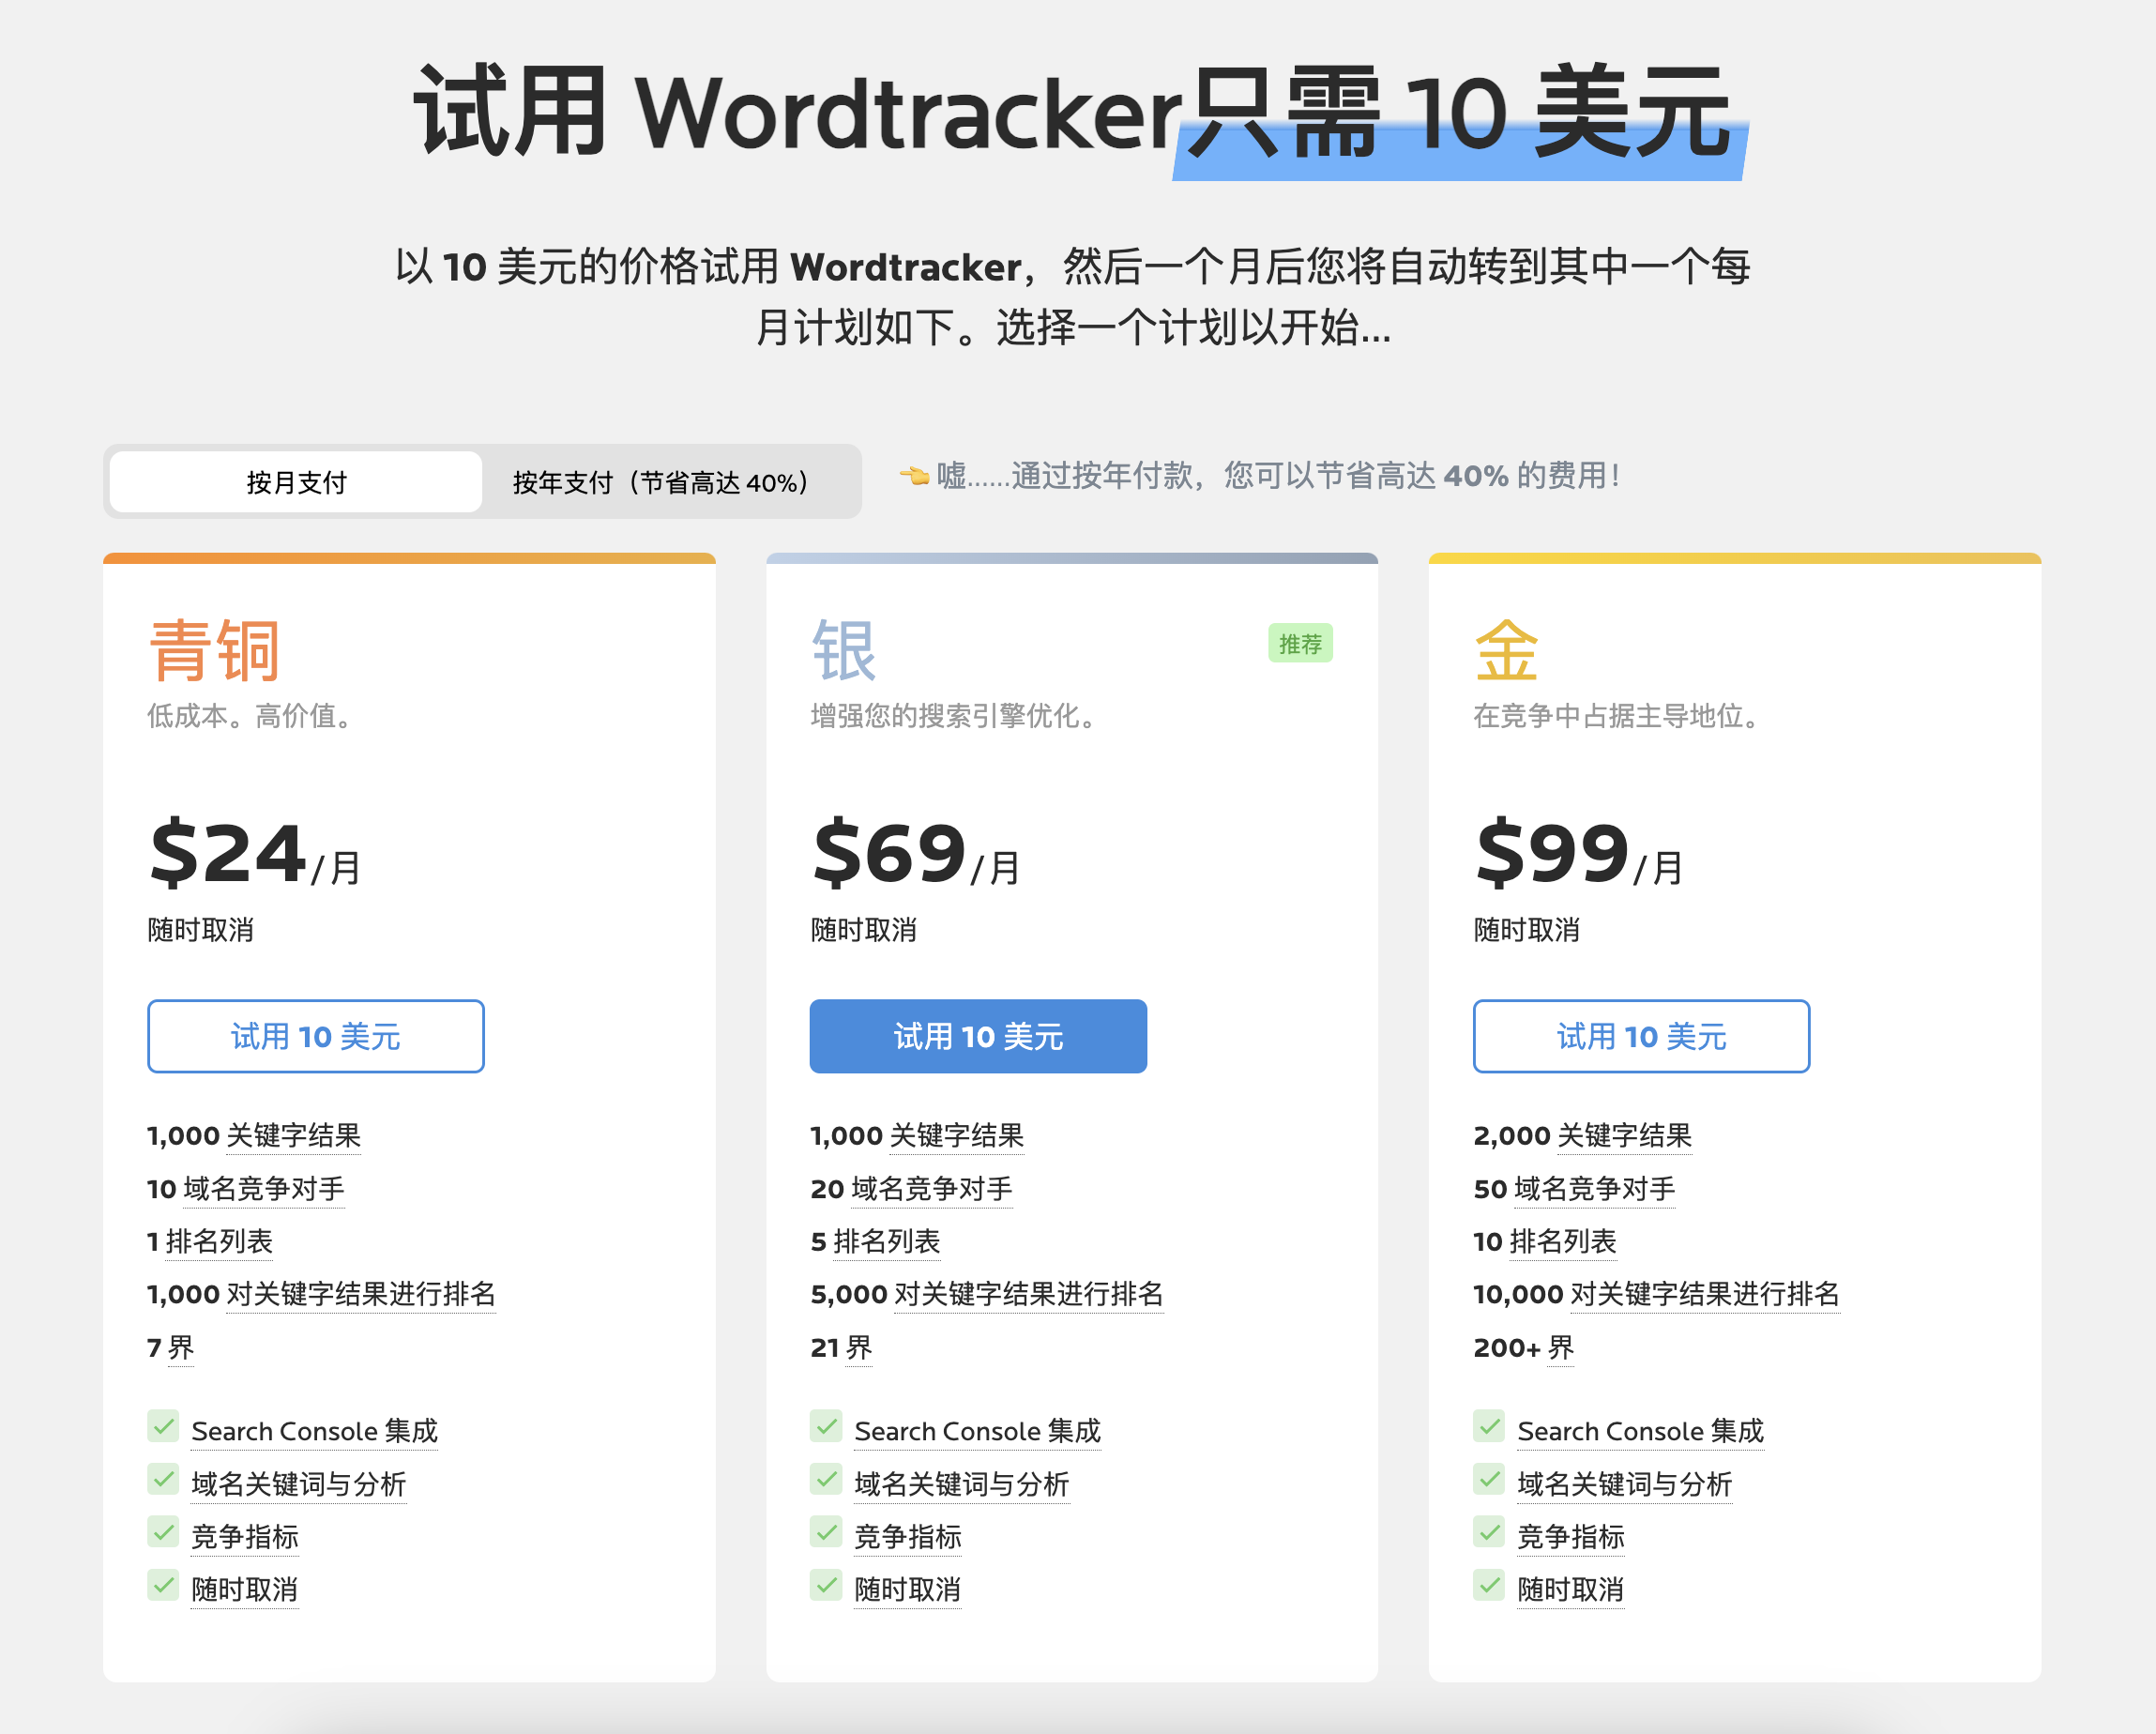Viewport: 2156px width, 1734px height.
Task: Click 10 排名列表 in 金 plan
Action: 1545,1242
